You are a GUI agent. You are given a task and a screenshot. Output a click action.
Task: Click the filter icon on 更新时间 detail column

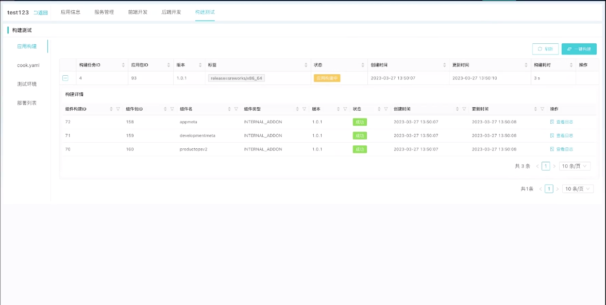(x=542, y=109)
